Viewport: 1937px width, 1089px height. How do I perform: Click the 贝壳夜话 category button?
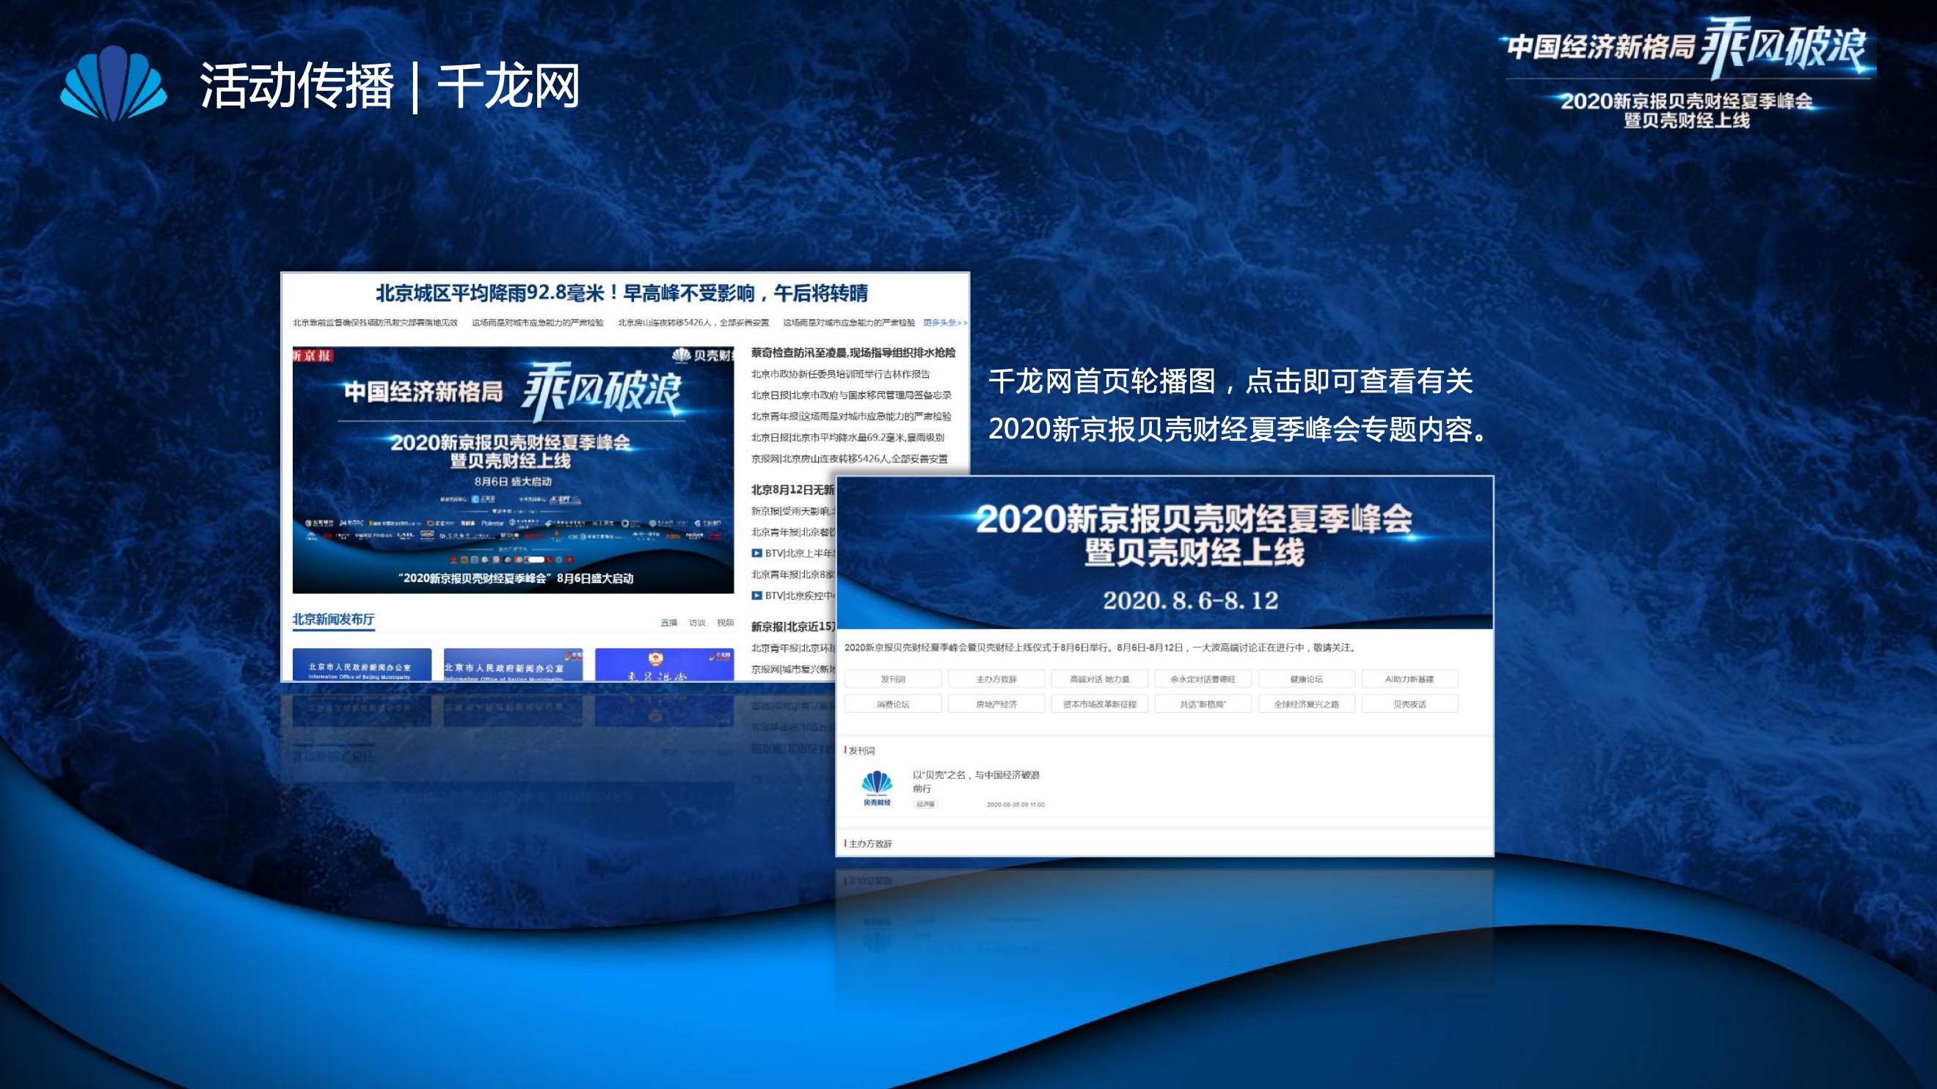point(1409,704)
